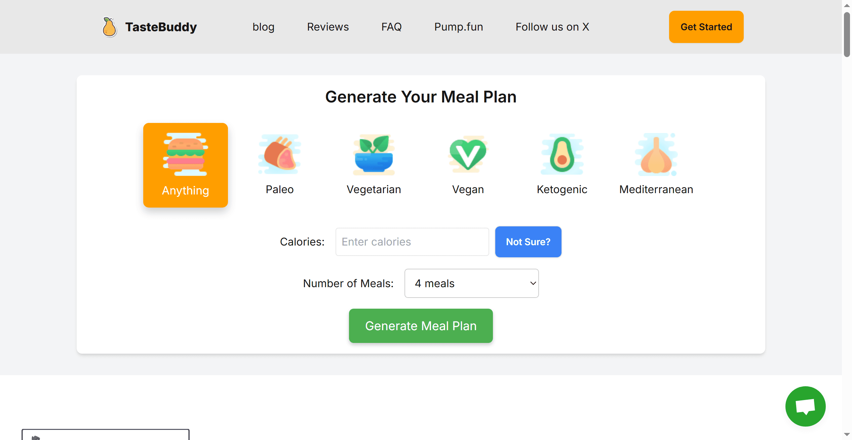Open the FAQ menu item

[391, 27]
